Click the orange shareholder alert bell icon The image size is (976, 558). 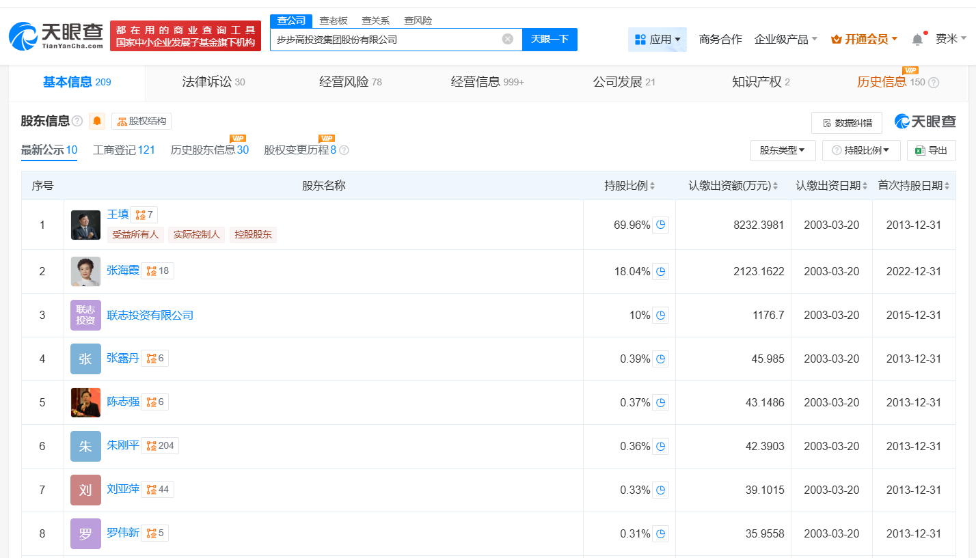[97, 122]
